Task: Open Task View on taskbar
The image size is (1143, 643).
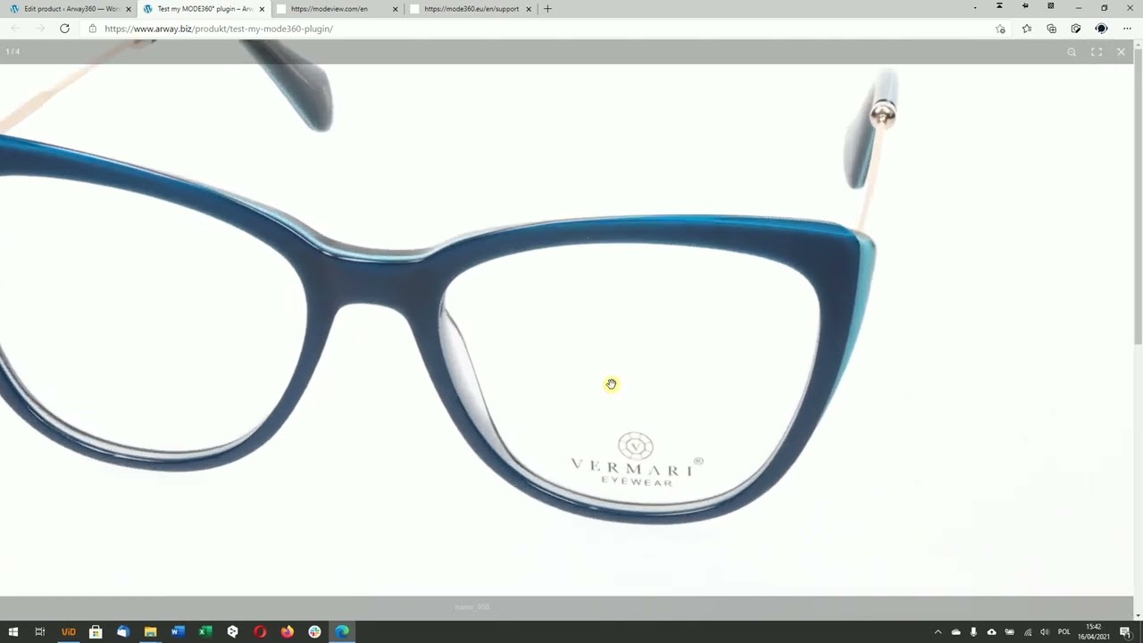Action: (39, 632)
